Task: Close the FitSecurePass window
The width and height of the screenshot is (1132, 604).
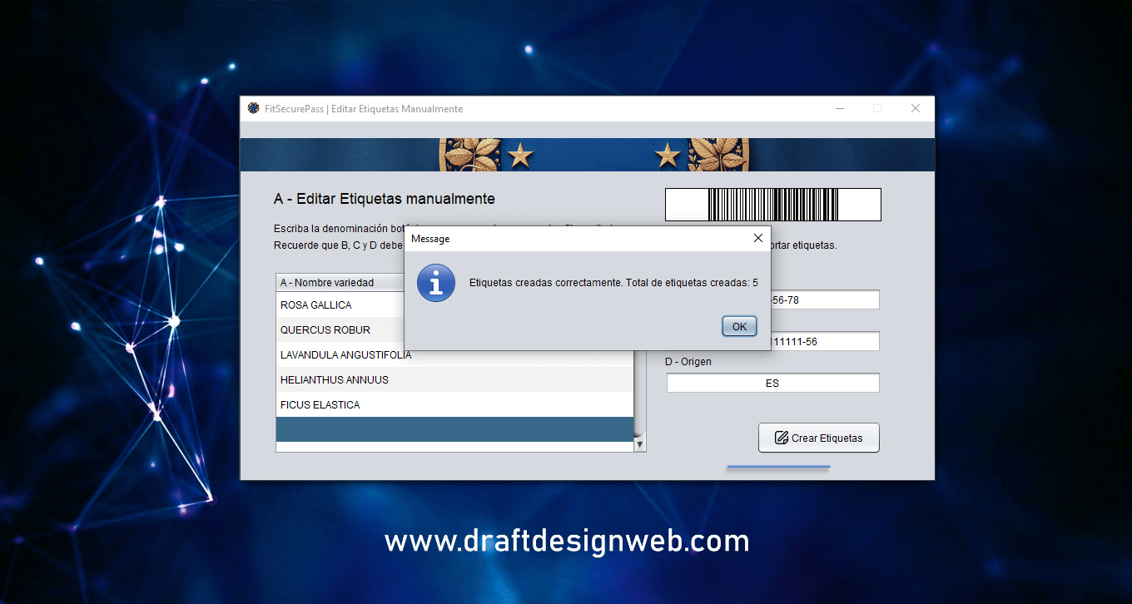Action: (916, 109)
